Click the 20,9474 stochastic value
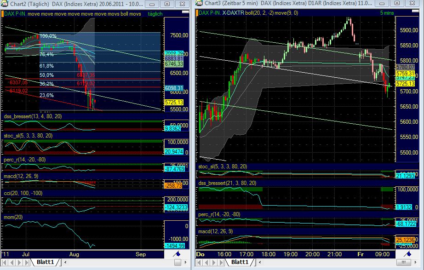 click(174, 152)
